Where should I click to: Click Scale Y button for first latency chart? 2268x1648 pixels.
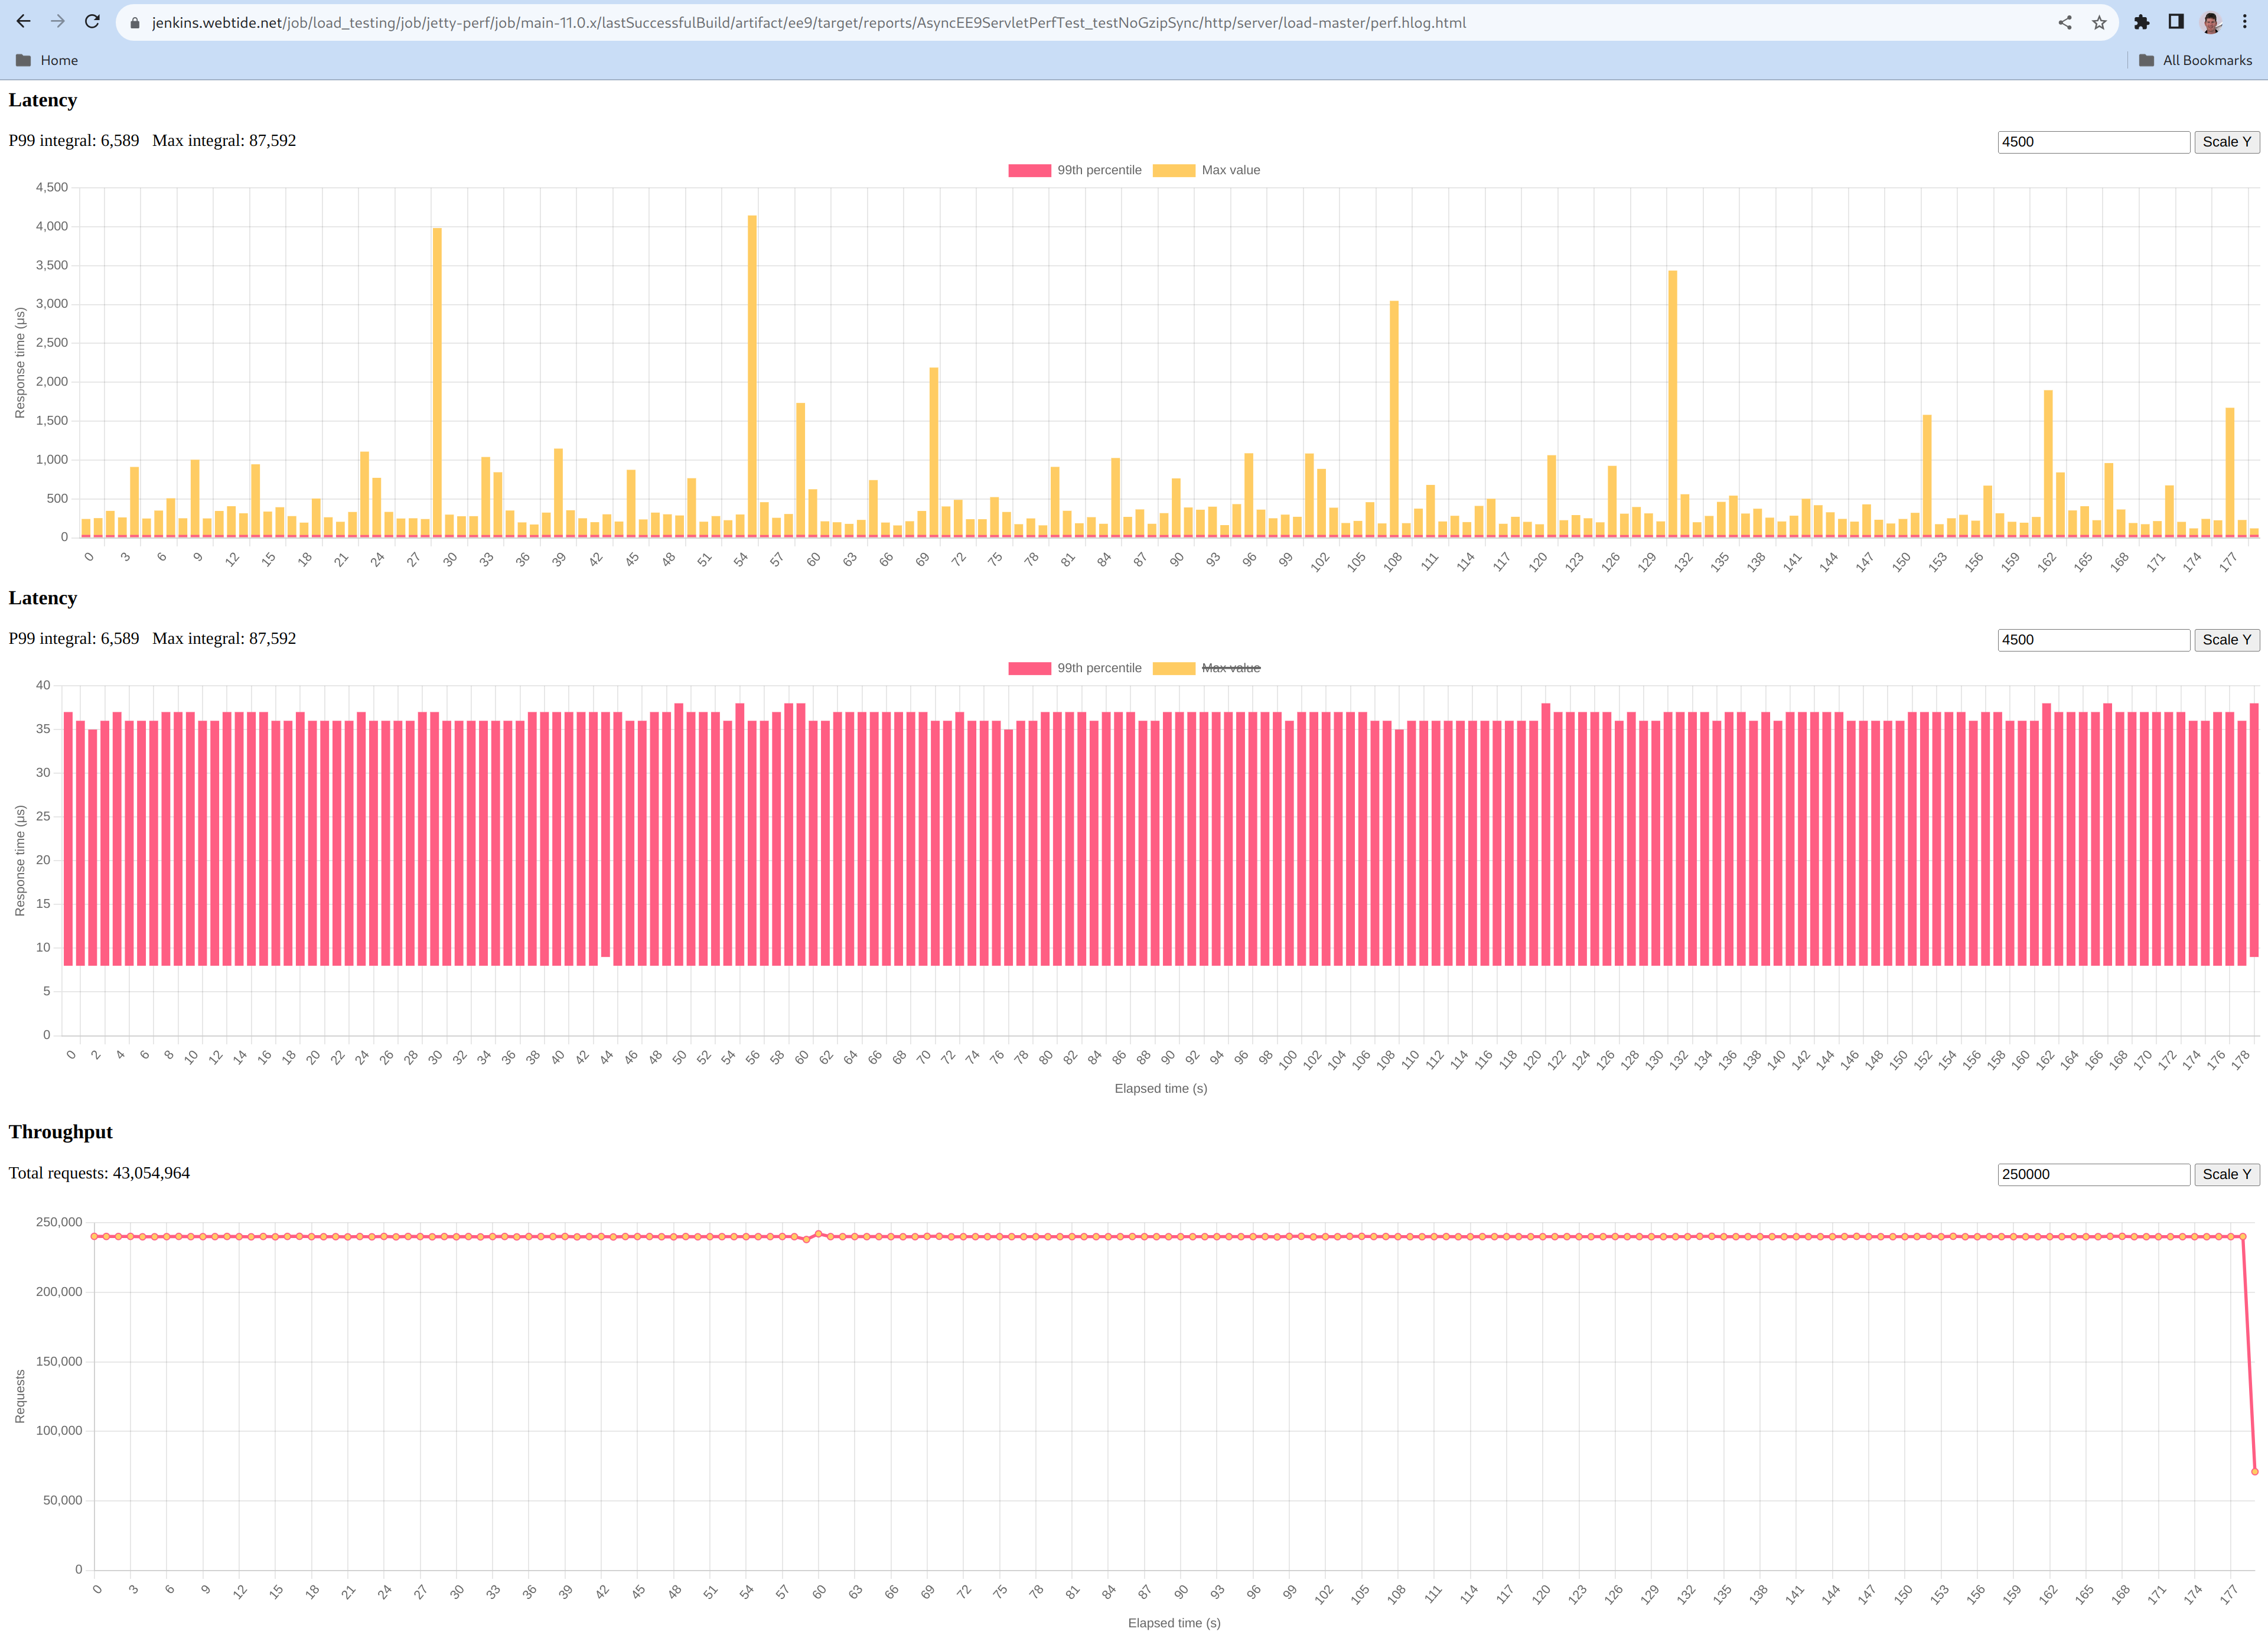[x=2226, y=142]
